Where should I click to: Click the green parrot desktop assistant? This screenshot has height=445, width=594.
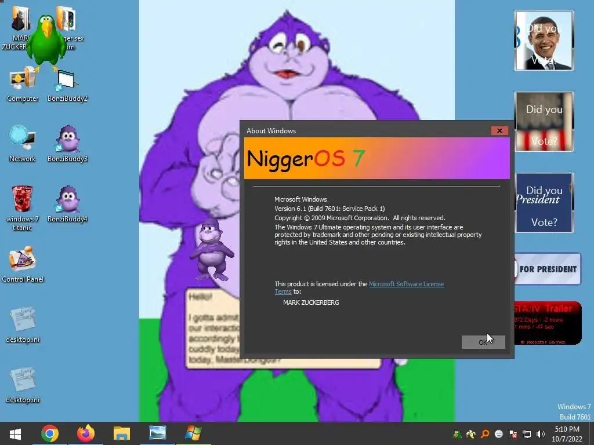pos(47,42)
